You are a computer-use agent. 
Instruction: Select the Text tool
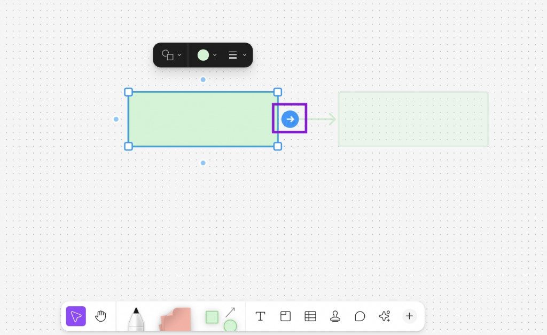(260, 316)
